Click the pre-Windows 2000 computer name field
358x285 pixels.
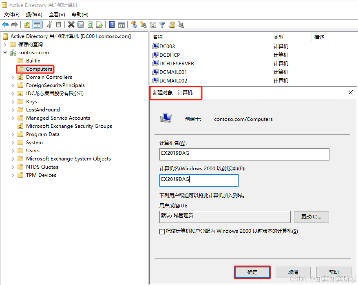click(x=199, y=180)
